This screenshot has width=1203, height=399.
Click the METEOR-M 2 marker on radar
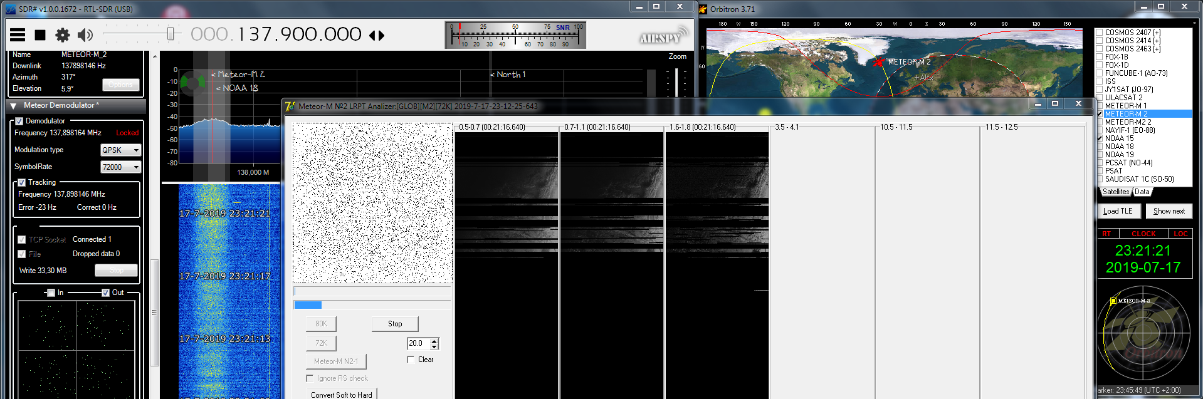coord(1113,301)
